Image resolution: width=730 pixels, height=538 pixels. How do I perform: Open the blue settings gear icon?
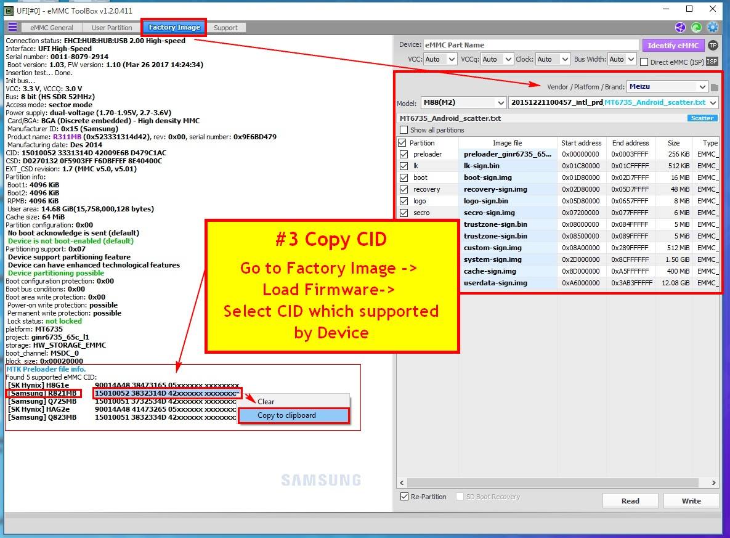pyautogui.click(x=713, y=28)
